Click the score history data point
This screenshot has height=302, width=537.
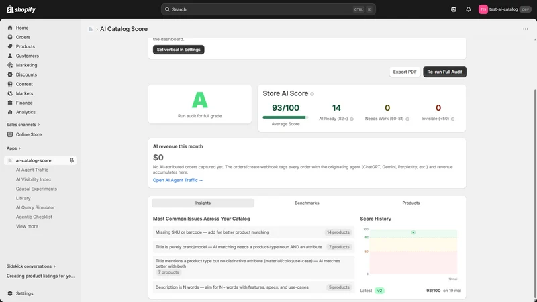(413, 232)
